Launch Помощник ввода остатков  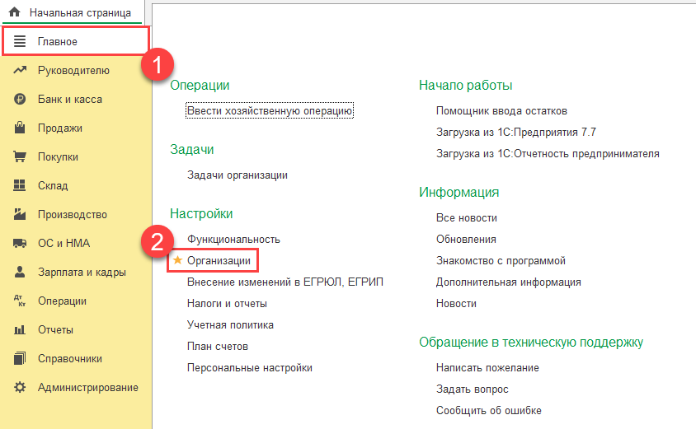[x=501, y=111]
